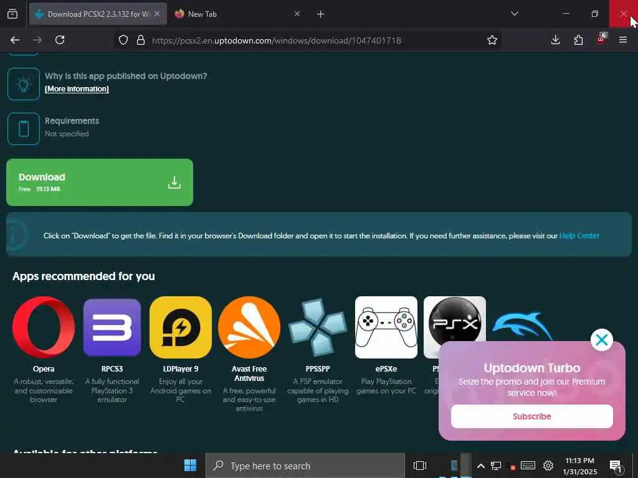
Task: Open the Opera app icon
Action: click(44, 327)
